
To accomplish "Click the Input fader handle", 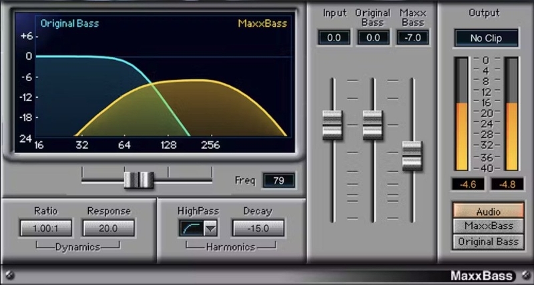I will pos(332,125).
